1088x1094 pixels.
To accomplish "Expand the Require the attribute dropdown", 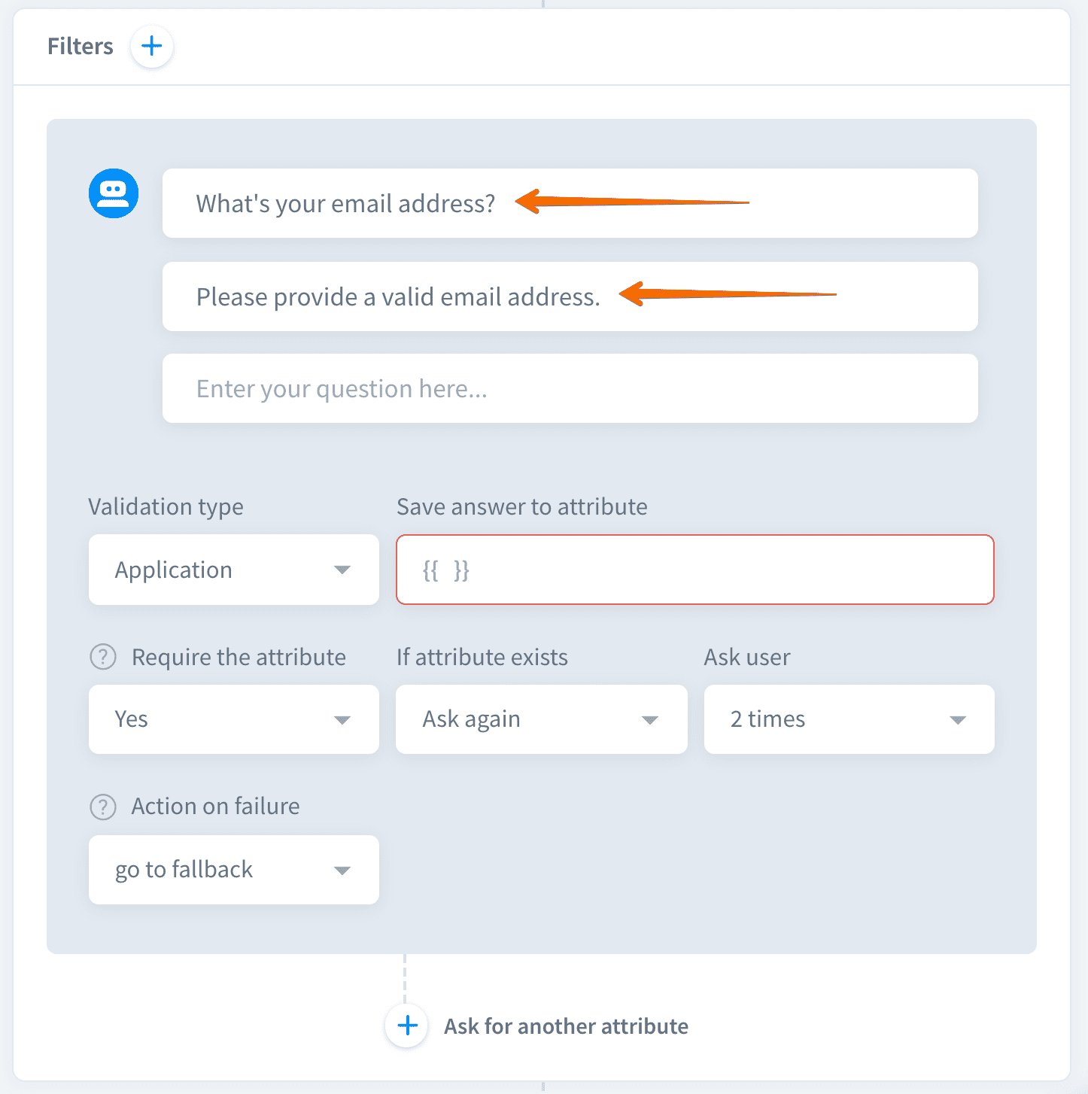I will point(233,719).
